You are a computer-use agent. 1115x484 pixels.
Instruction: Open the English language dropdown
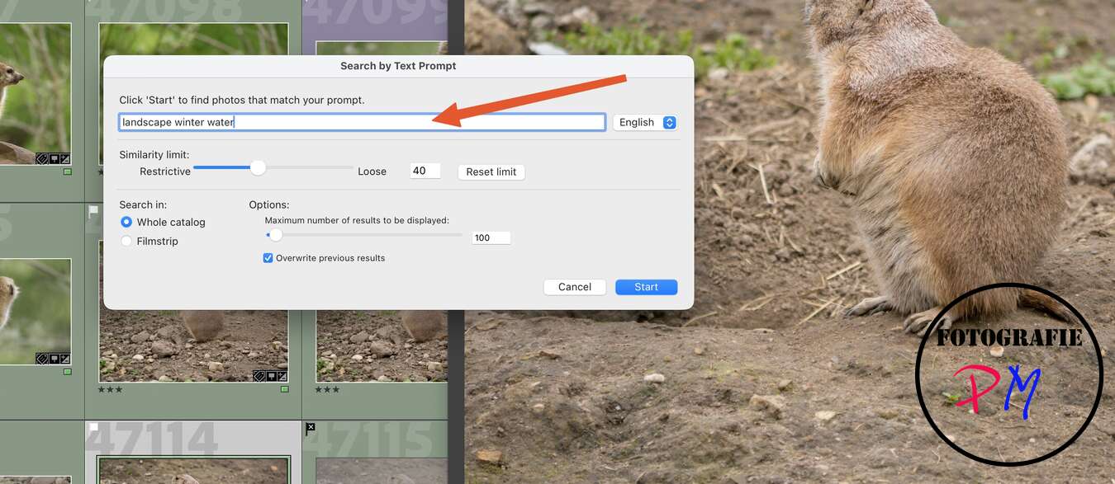tap(645, 122)
